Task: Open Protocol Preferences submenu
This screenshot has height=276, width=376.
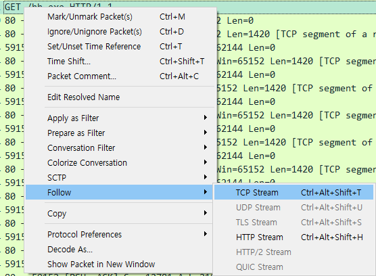Action: tap(119, 234)
